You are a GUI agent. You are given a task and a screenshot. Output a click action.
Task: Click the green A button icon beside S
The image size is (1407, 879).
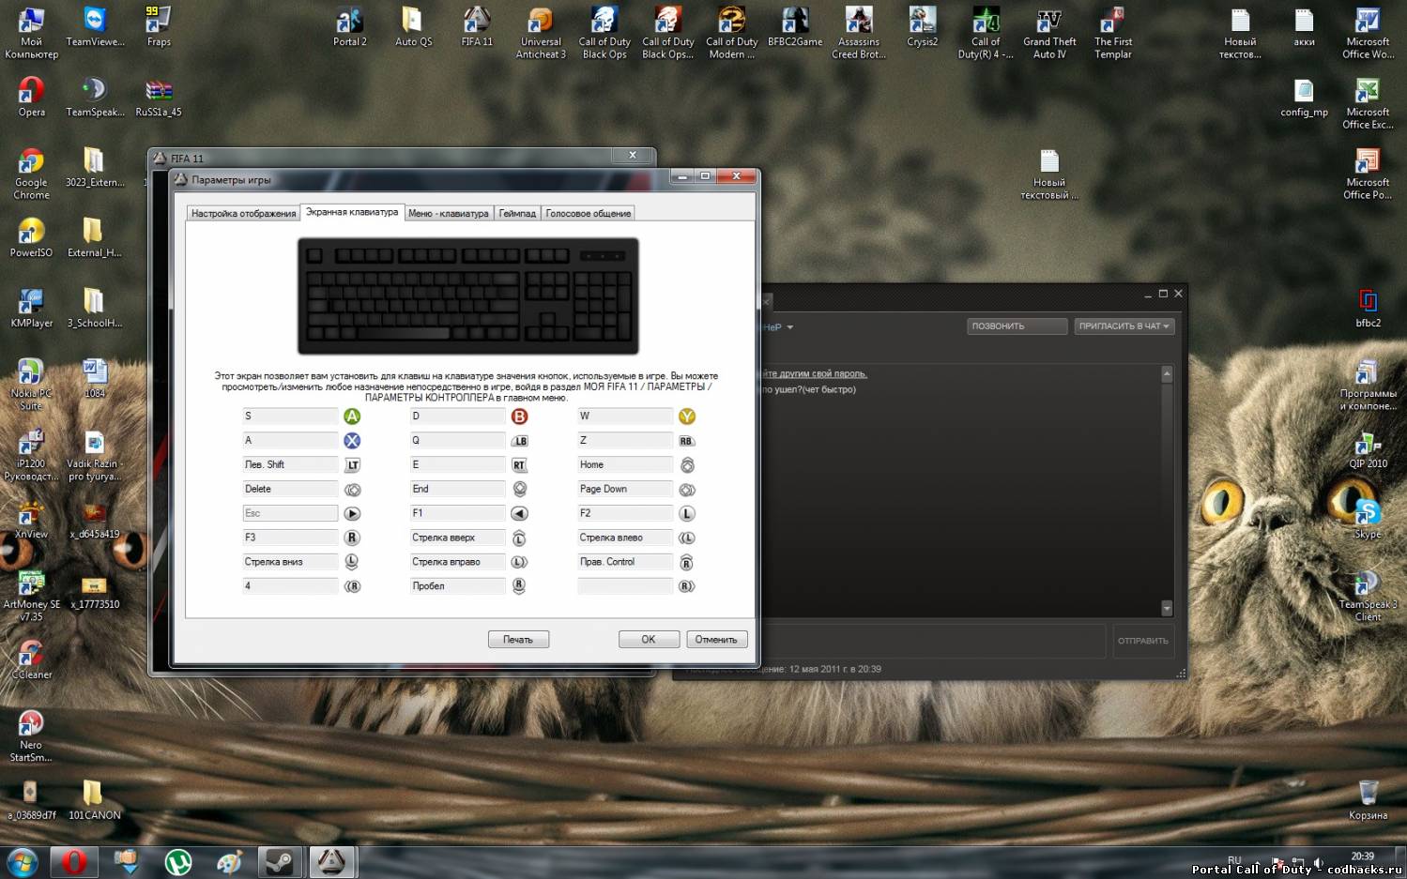(x=352, y=417)
